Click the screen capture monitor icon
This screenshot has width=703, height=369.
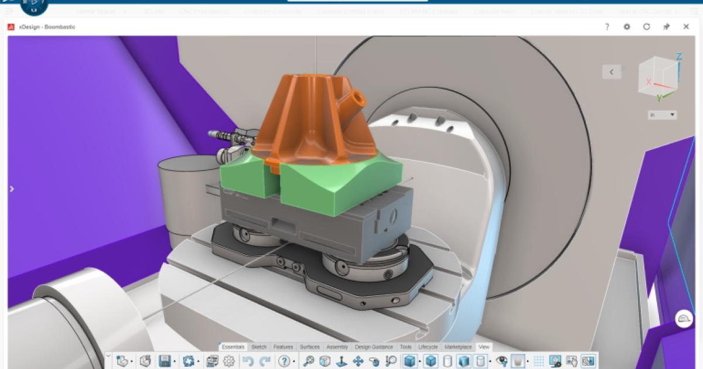[555, 361]
